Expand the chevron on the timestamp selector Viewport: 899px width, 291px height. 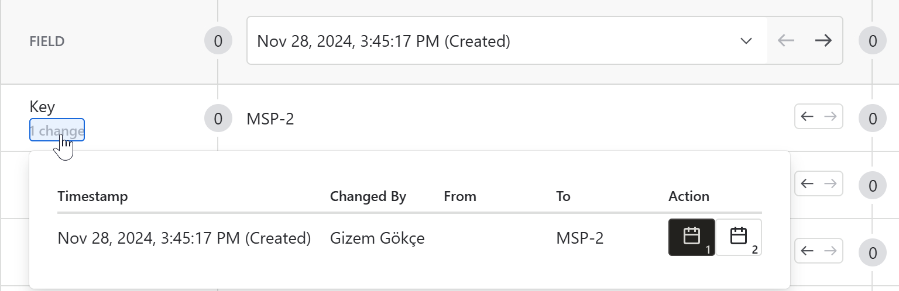[746, 41]
